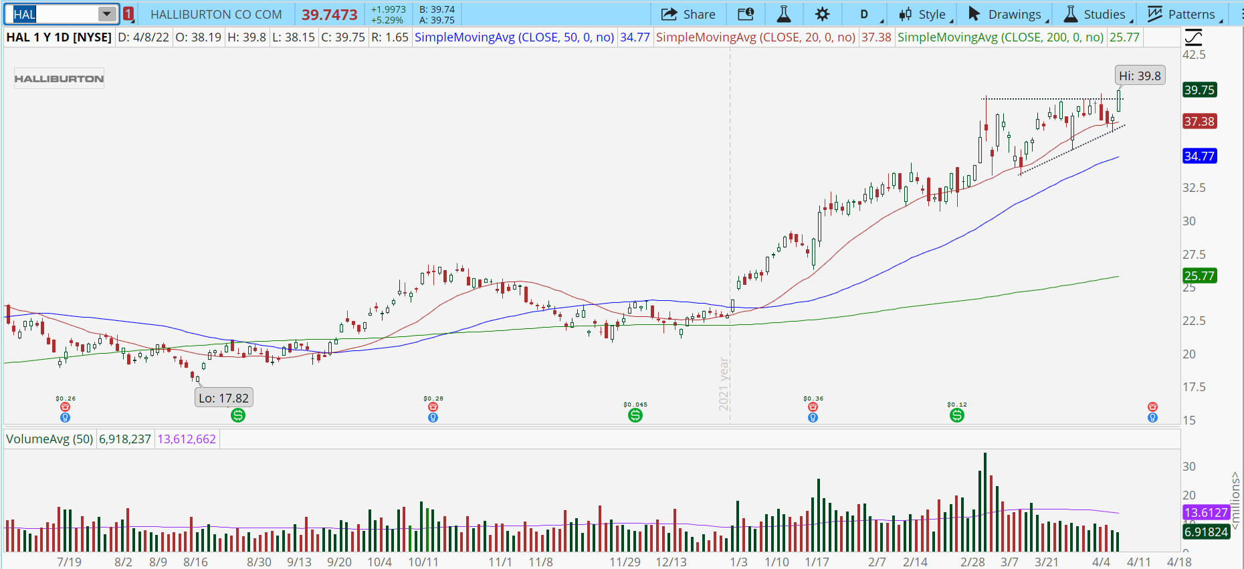Click the last price 39.7473
Image resolution: width=1244 pixels, height=569 pixels.
[x=329, y=14]
